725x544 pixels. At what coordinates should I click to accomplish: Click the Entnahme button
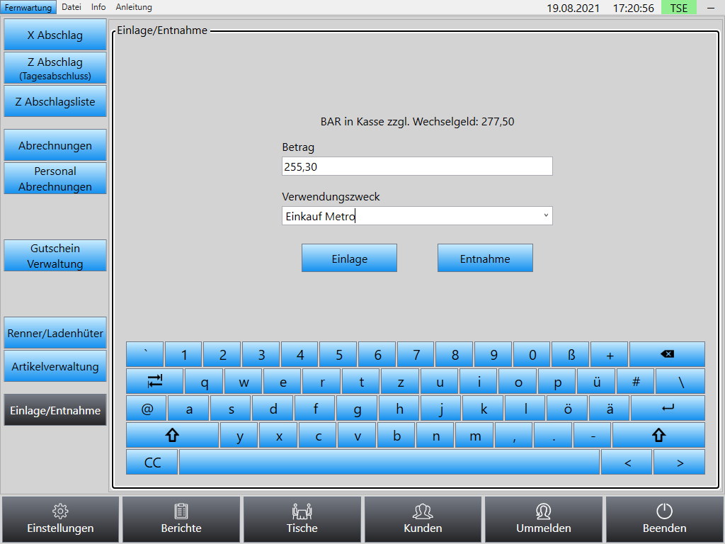coord(485,258)
